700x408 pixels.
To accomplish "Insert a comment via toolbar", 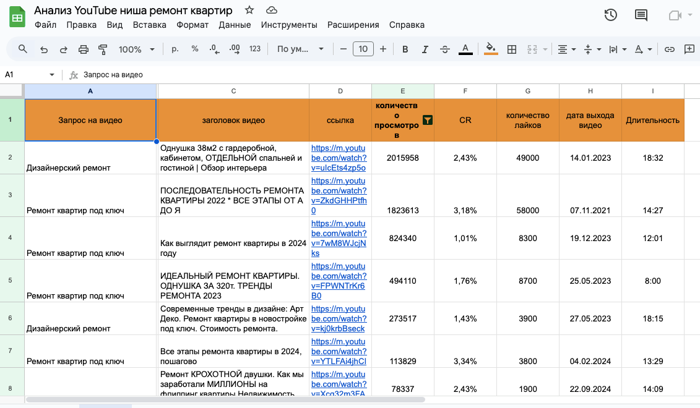I will pyautogui.click(x=689, y=49).
